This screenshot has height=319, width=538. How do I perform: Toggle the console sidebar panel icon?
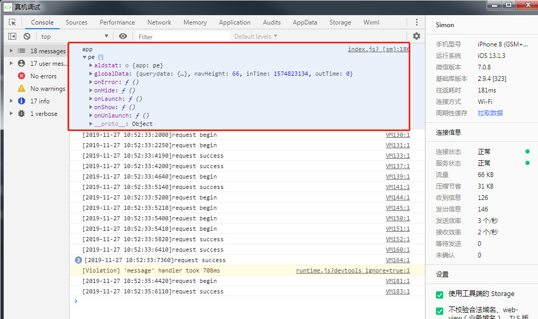coord(13,37)
